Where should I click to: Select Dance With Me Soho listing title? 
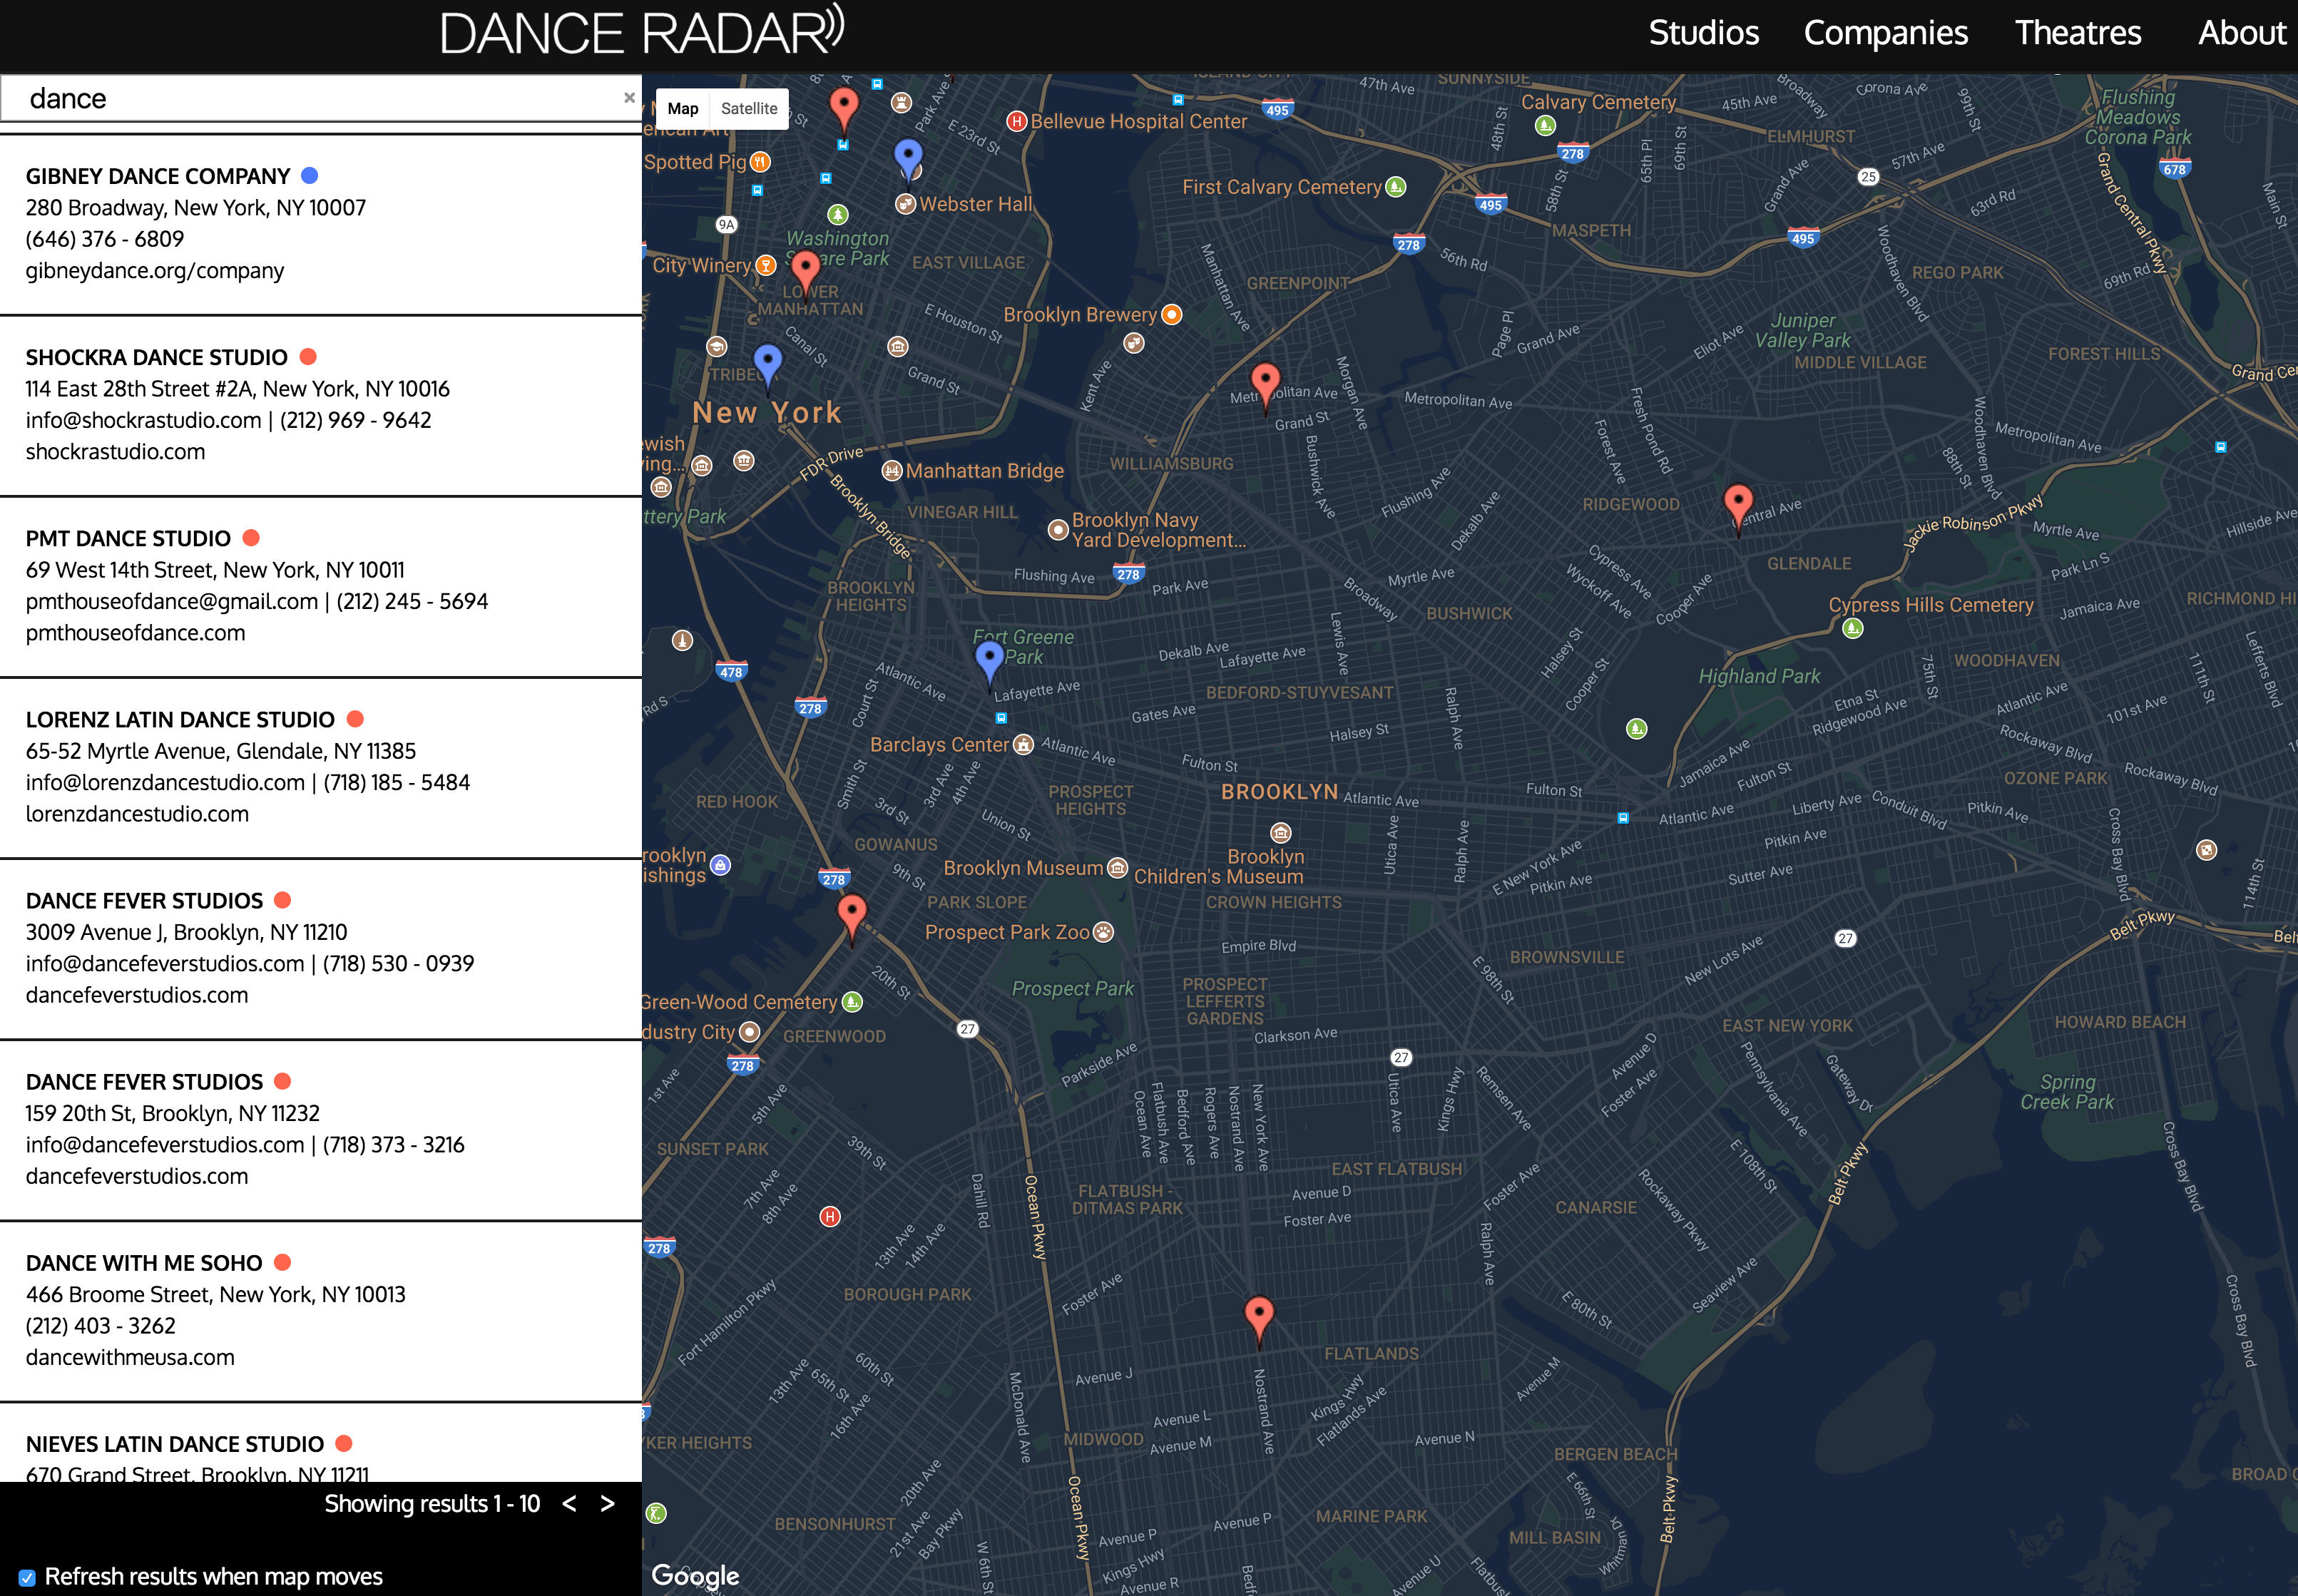[144, 1264]
